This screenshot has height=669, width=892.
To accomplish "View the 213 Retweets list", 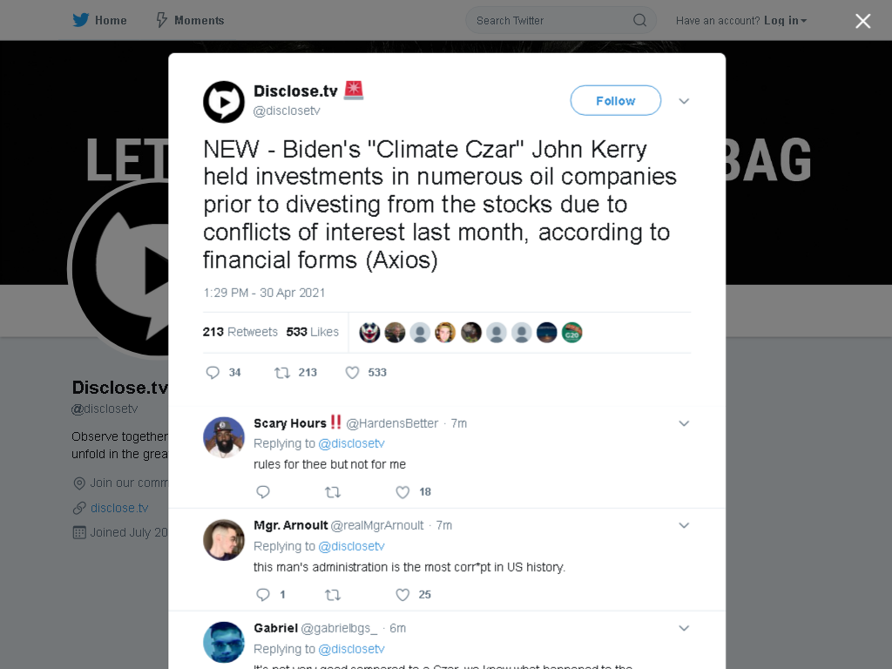I will [x=240, y=332].
